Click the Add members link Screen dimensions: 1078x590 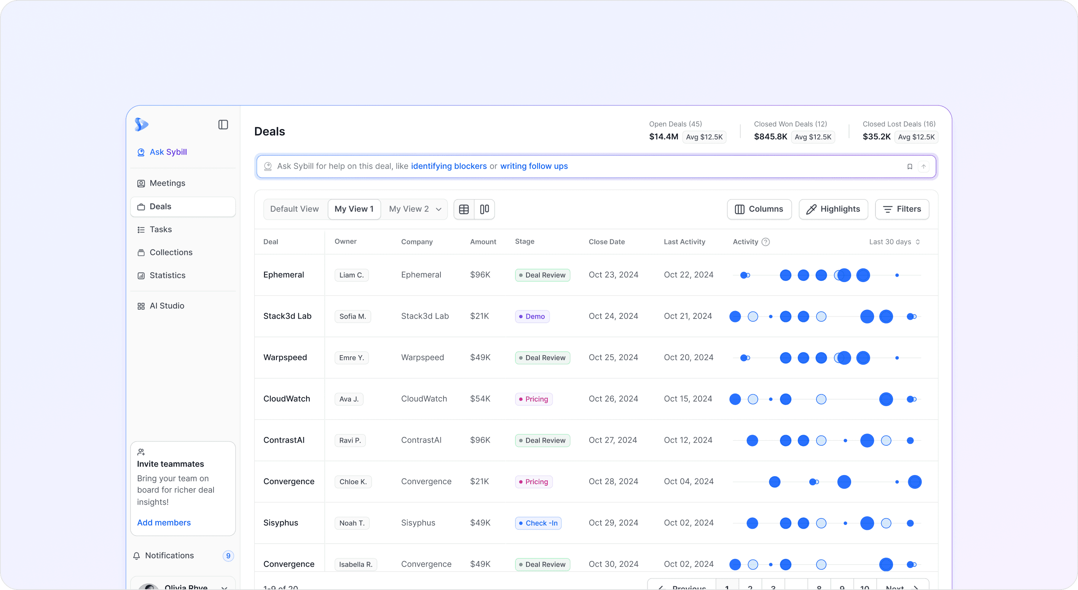click(x=164, y=523)
